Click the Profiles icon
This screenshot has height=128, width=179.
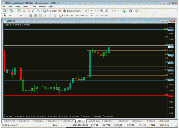[11, 11]
